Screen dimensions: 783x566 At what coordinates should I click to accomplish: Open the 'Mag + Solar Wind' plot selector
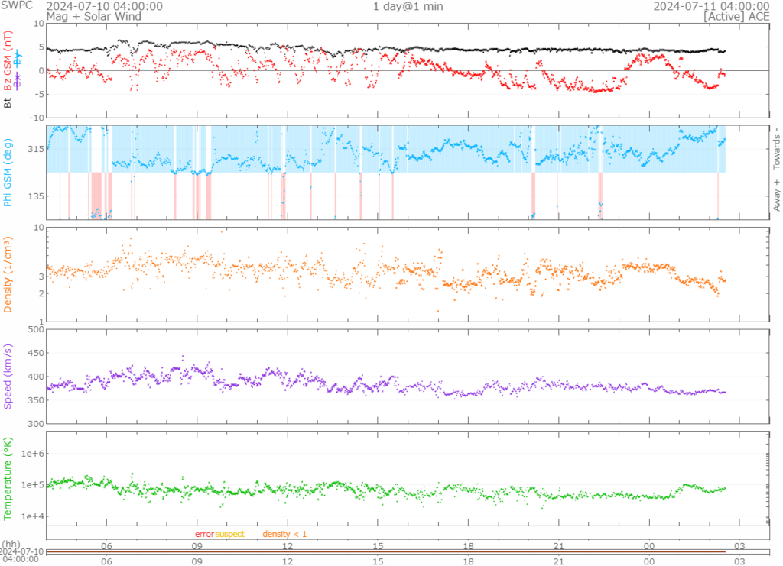pyautogui.click(x=94, y=17)
